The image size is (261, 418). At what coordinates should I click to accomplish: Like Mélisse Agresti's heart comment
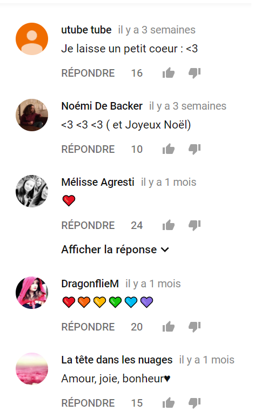[169, 225]
